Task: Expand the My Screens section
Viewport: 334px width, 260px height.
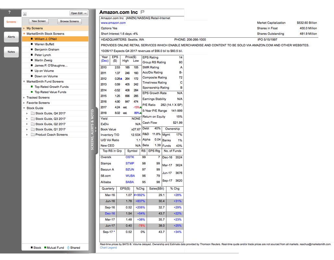Action: click(24, 28)
